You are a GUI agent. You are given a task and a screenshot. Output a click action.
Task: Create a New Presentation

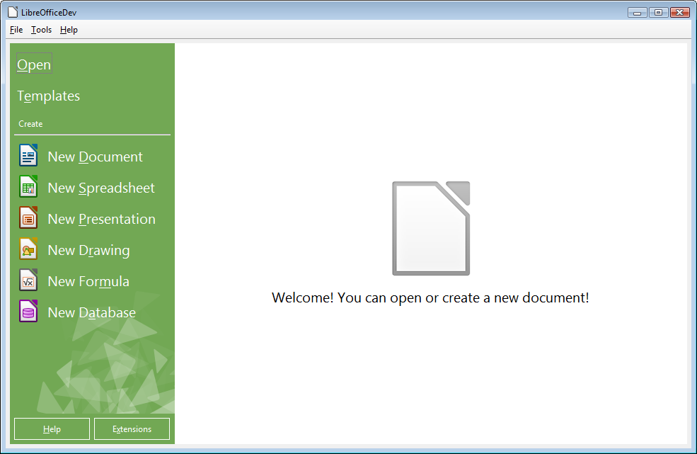tap(102, 219)
